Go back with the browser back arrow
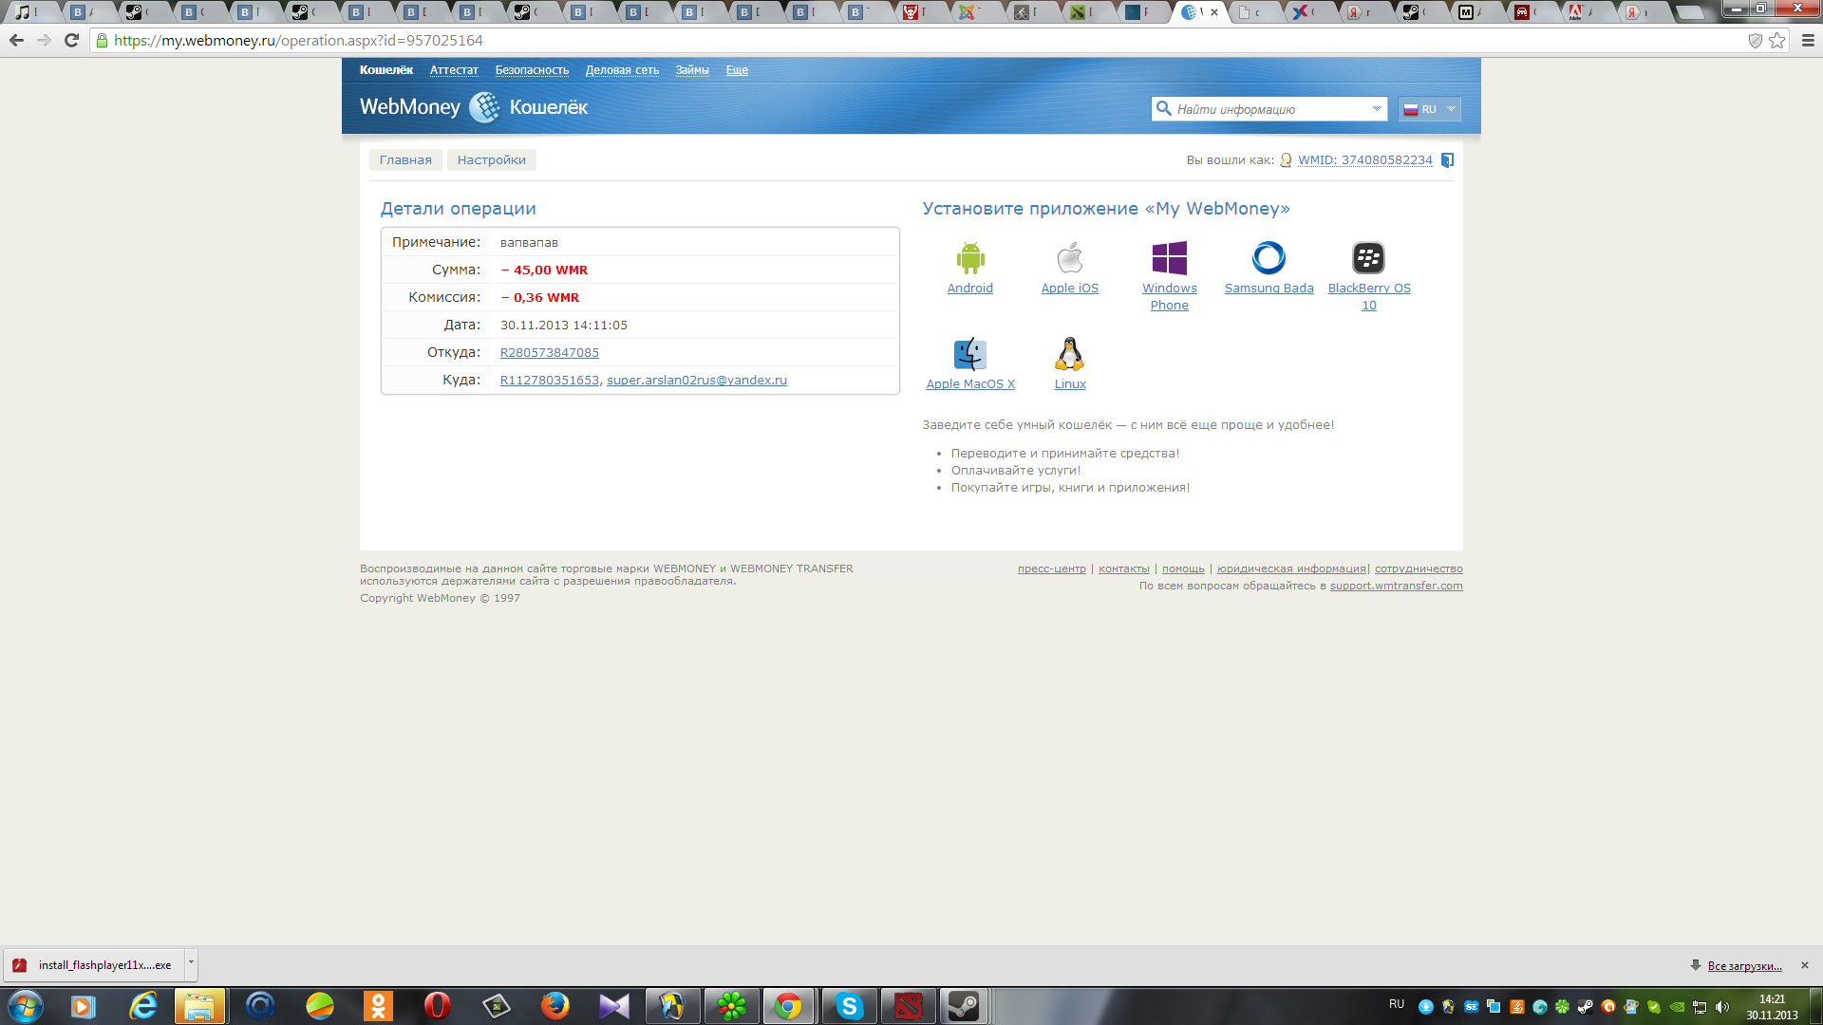 (x=16, y=41)
